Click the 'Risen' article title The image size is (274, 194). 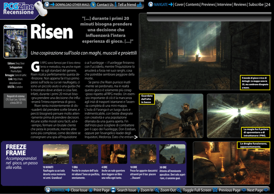coord(52,32)
